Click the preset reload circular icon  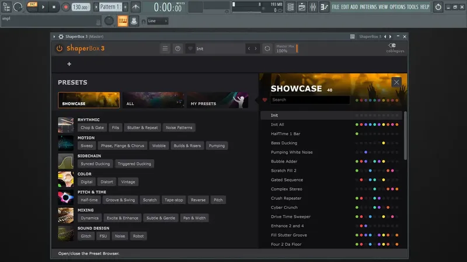pos(267,48)
